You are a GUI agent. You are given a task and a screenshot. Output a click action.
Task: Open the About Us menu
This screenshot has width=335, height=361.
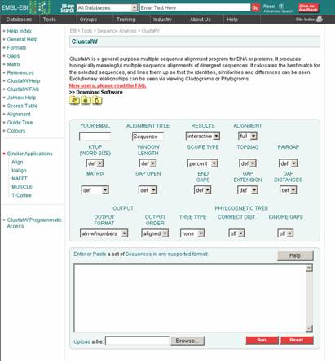(x=201, y=20)
